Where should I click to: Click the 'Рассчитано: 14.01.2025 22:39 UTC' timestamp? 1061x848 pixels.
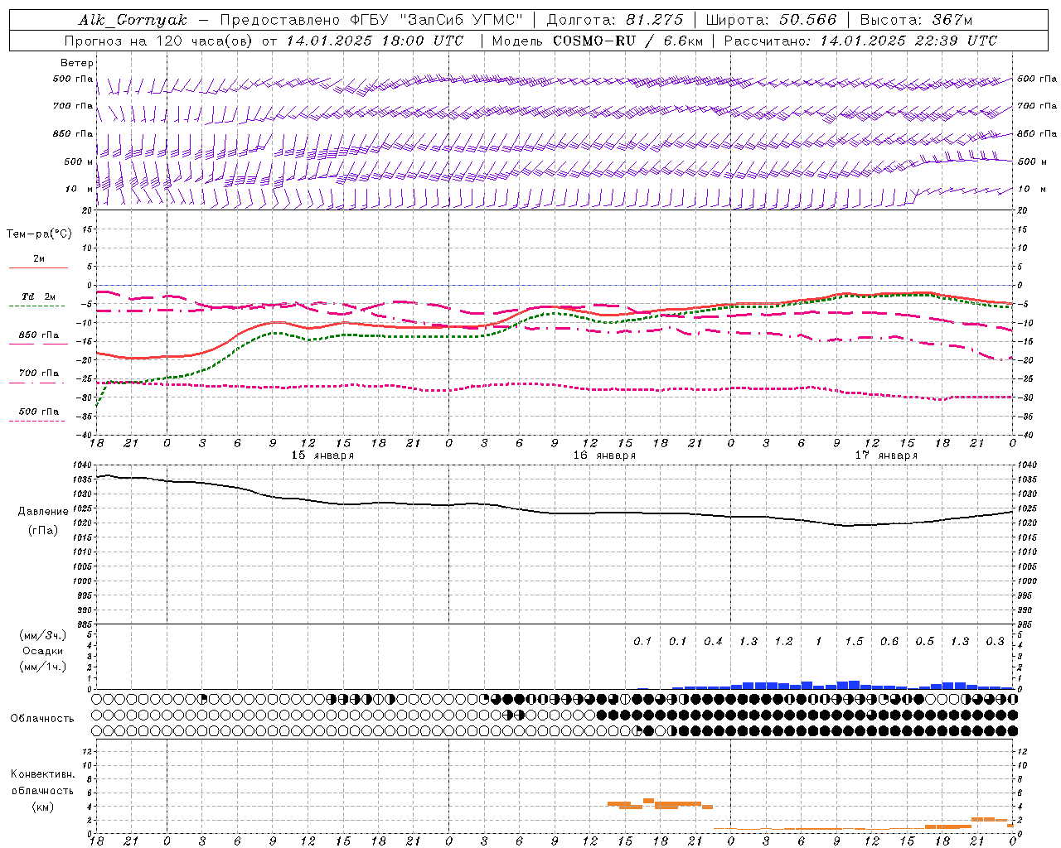click(860, 41)
